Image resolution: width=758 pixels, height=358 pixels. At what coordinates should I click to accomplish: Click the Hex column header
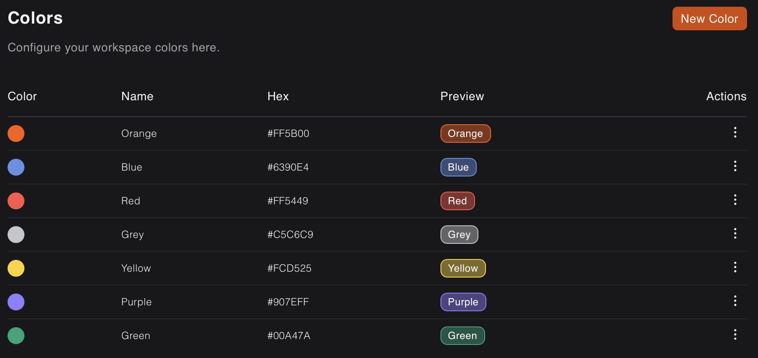pyautogui.click(x=278, y=96)
